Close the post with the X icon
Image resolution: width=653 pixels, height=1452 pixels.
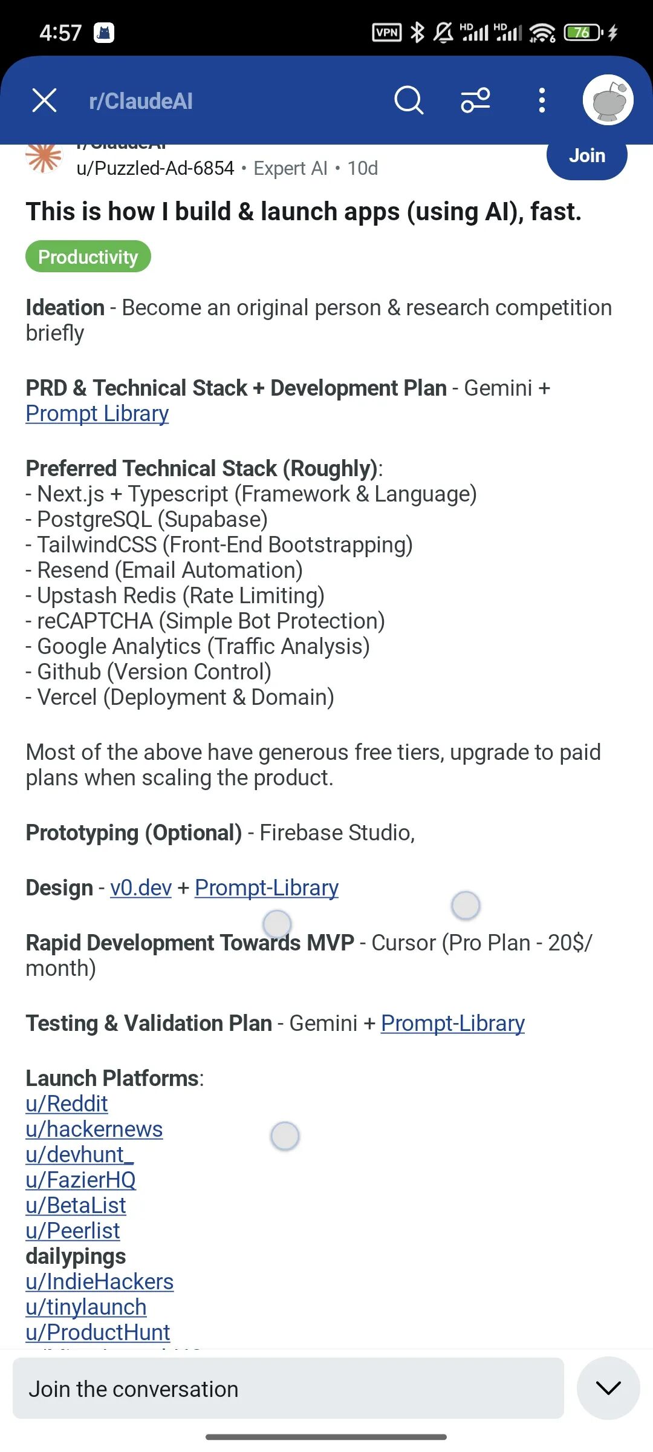click(44, 100)
